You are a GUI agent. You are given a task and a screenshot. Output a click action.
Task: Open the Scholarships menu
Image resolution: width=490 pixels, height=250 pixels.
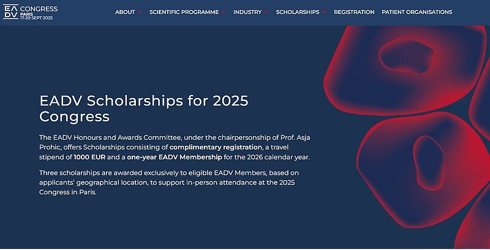(297, 12)
